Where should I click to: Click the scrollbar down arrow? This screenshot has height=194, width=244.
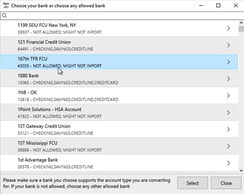(x=241, y=170)
